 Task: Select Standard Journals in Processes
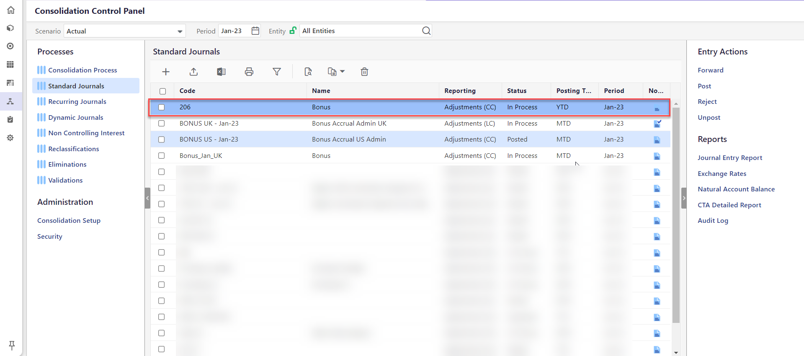coord(86,86)
